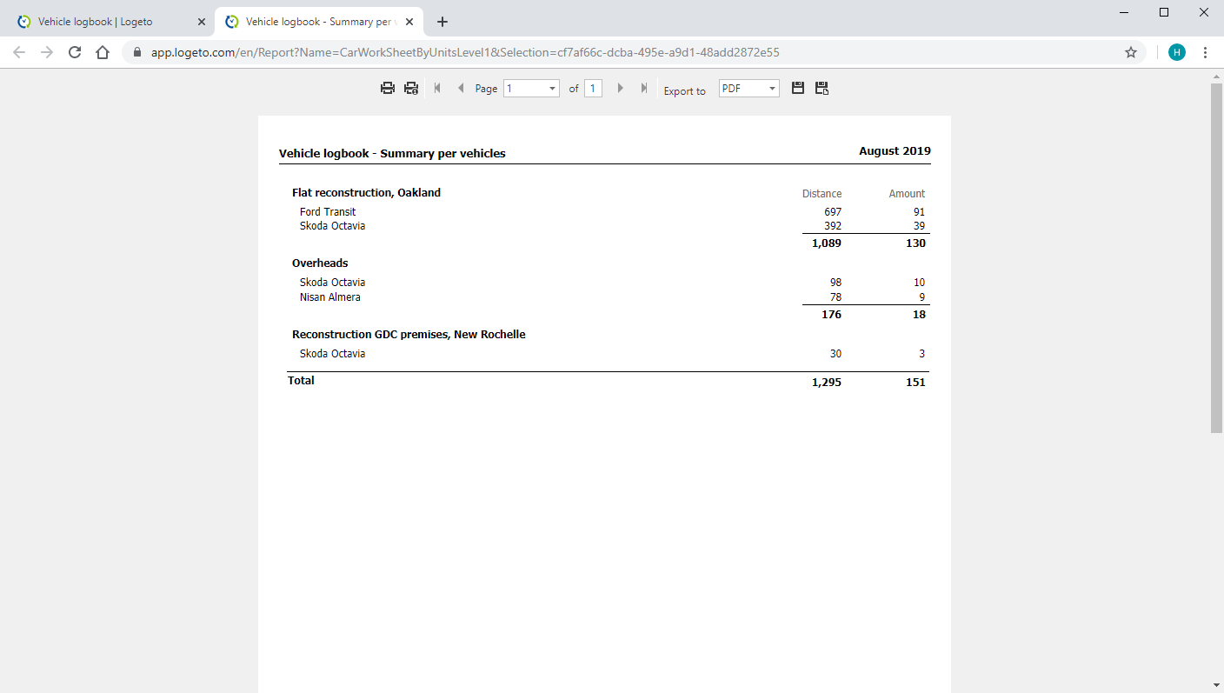Open the Chrome three-dot menu
Screen dimensions: 1224x693
(1205, 52)
